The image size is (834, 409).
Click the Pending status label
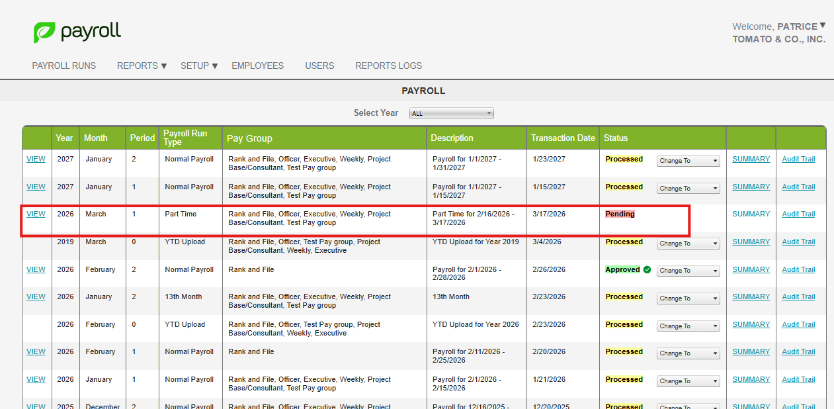coord(620,214)
